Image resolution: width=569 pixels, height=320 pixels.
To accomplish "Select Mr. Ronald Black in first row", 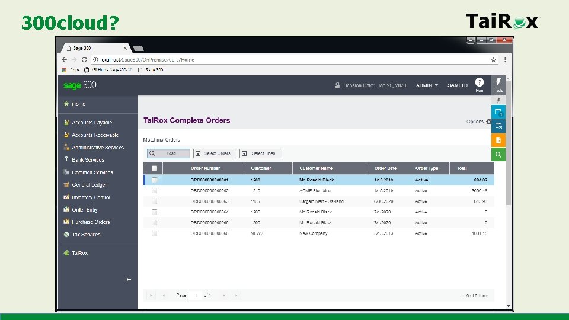I will pos(317,180).
